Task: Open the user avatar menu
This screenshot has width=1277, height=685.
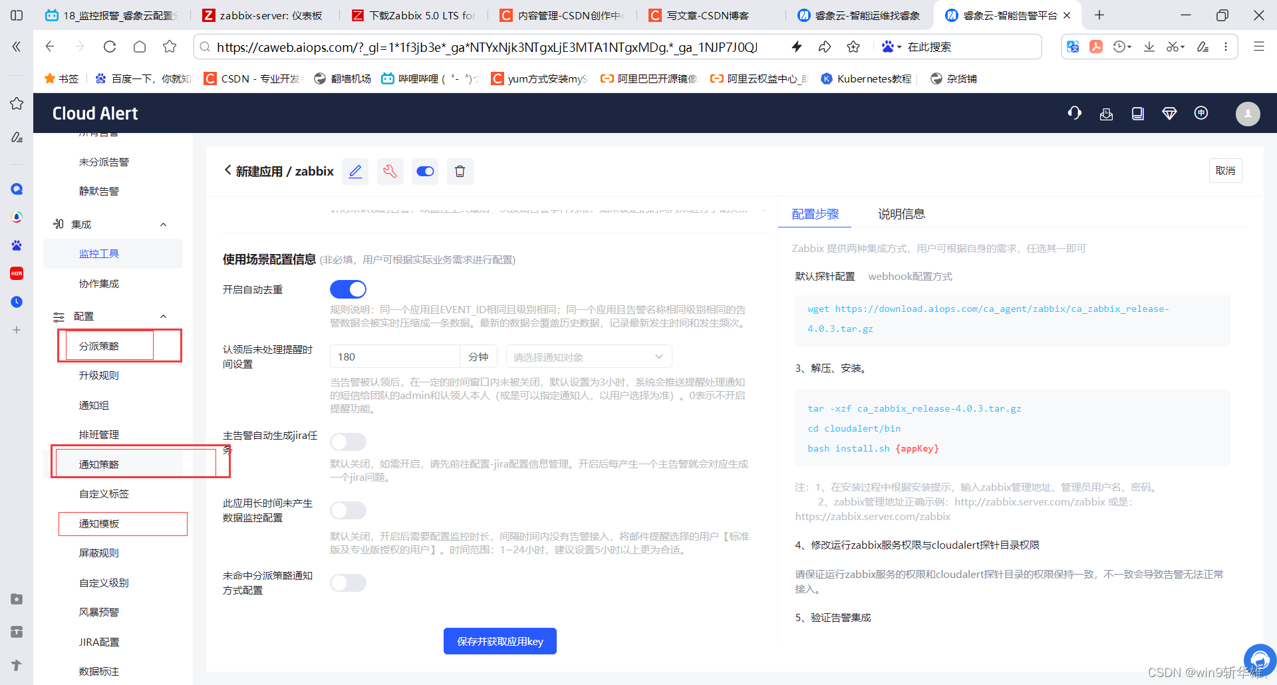Action: (1248, 114)
